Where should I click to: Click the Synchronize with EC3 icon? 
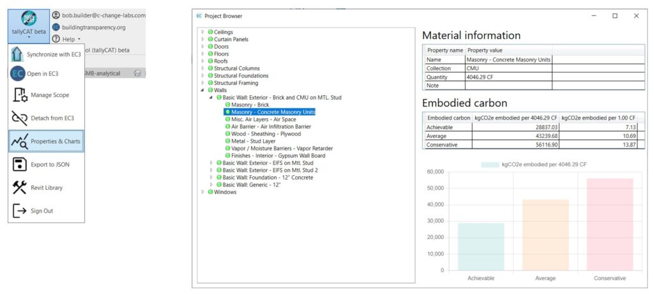click(x=17, y=54)
